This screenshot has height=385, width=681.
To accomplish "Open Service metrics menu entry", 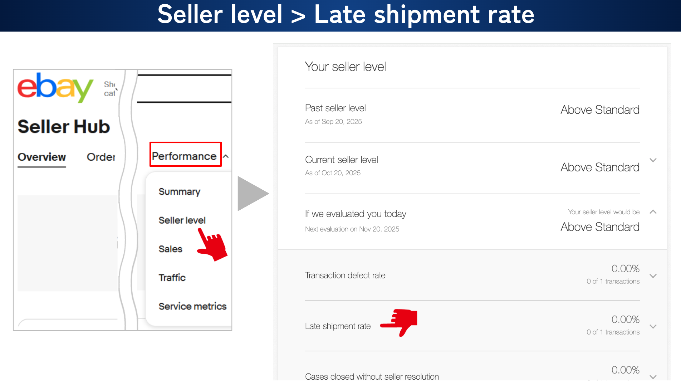I will pos(192,306).
